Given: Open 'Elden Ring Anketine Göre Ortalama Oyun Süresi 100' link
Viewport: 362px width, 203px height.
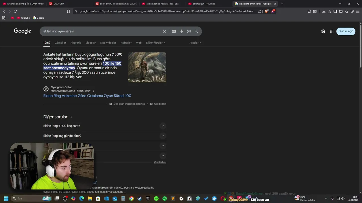Looking at the screenshot, I should tap(87, 96).
